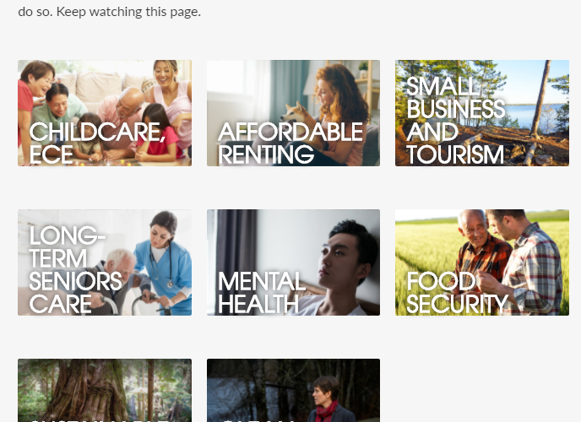Choose the Mental Health card
Screen dimensions: 581x422
293,262
